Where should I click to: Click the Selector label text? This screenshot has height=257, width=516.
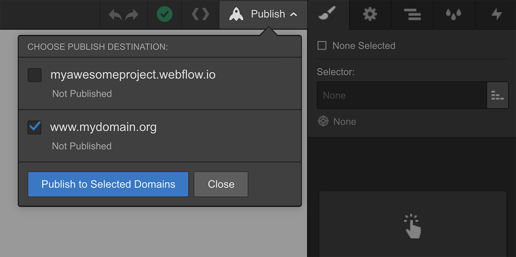click(x=336, y=72)
